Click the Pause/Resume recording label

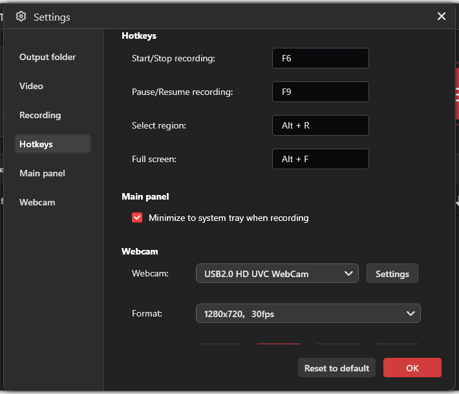tap(182, 92)
